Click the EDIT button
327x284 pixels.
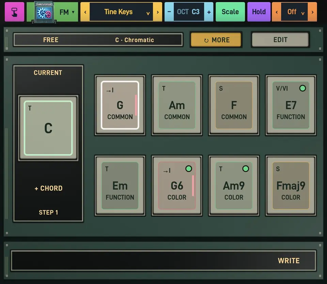280,39
